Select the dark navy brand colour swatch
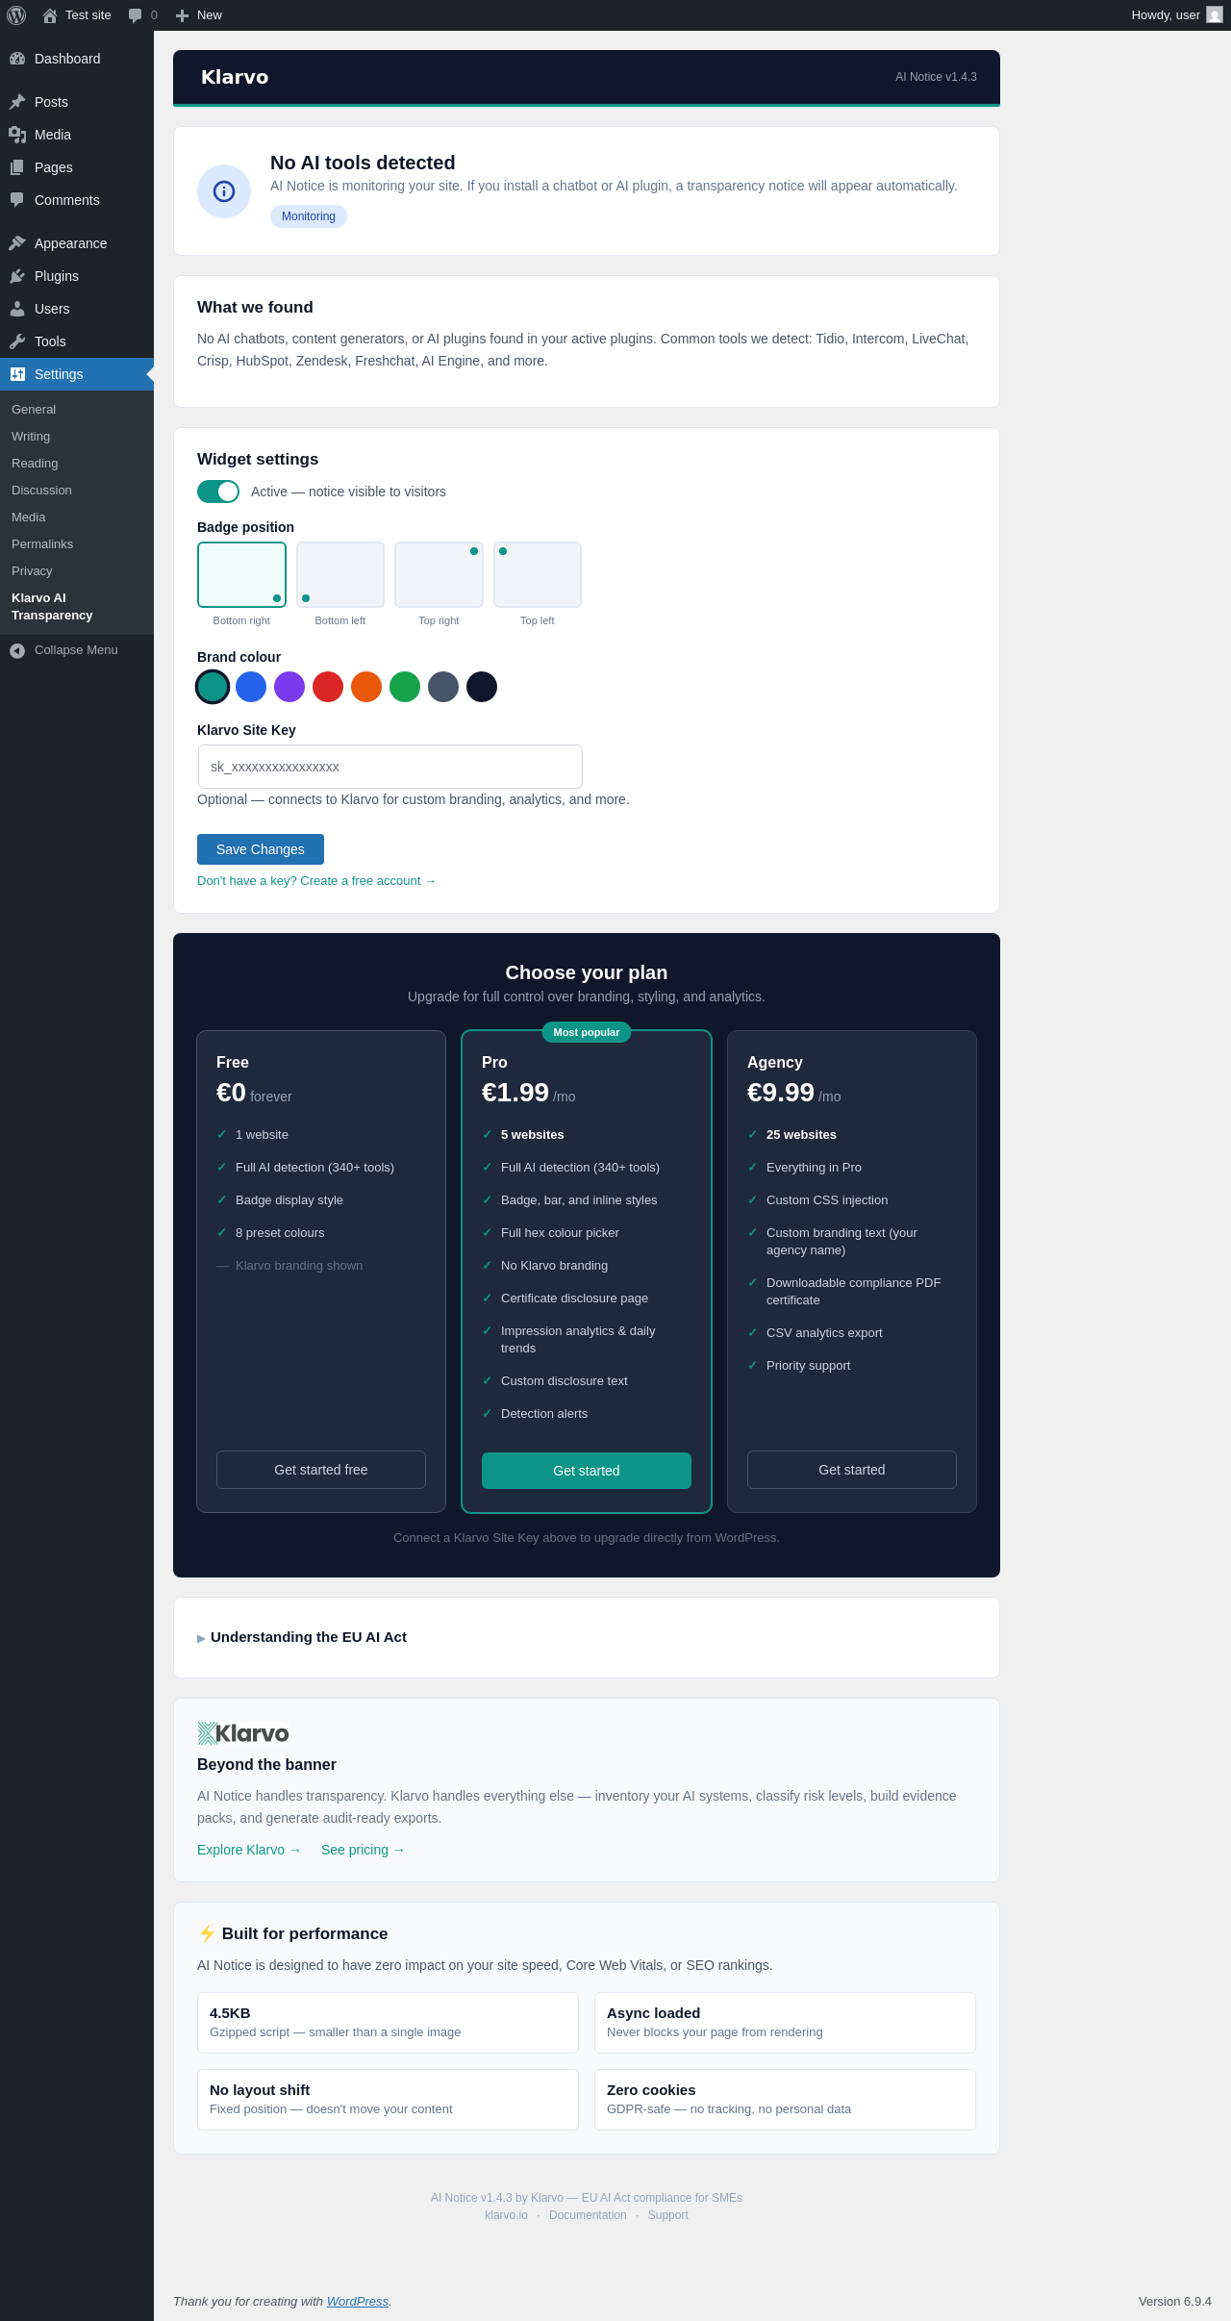 [482, 687]
